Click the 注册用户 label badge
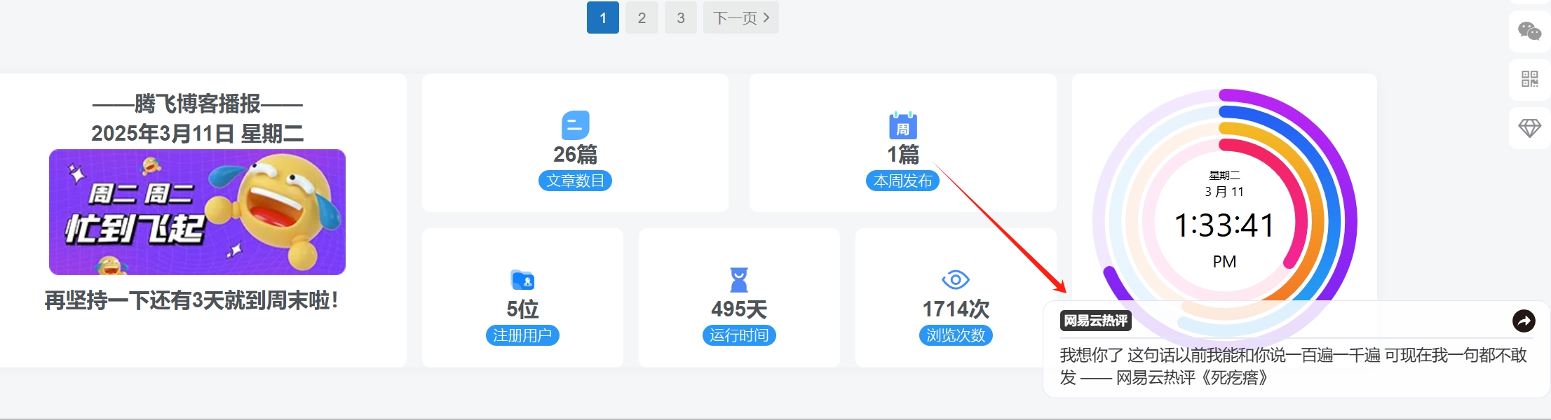 (522, 335)
